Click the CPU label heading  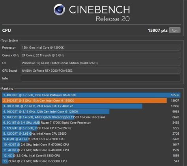[6, 31]
